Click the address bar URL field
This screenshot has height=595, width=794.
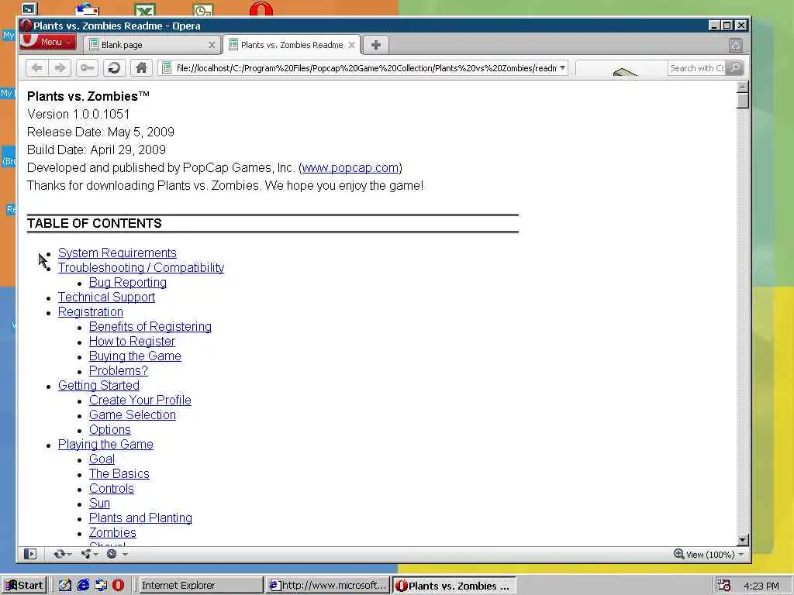(x=366, y=68)
